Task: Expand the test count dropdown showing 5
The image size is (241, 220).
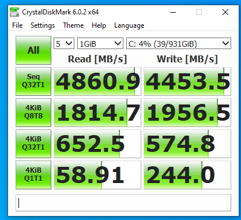Action: pyautogui.click(x=64, y=43)
